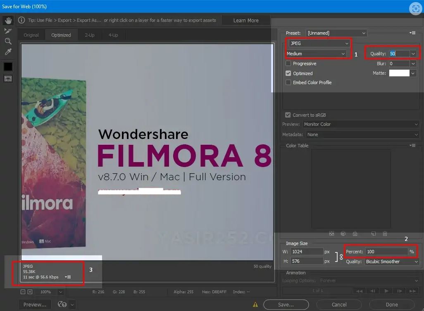Click the Blur value field
The width and height of the screenshot is (424, 311).
(399, 64)
